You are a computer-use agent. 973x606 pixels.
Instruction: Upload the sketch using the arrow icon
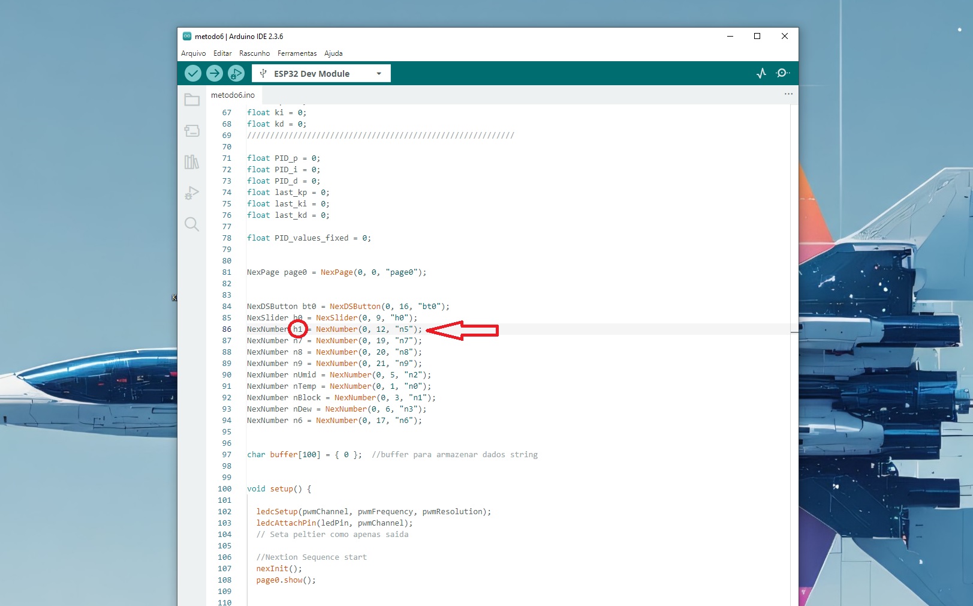tap(214, 73)
